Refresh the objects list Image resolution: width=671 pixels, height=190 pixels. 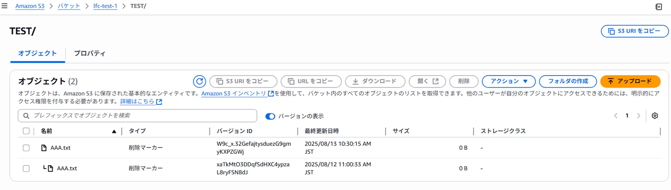[x=199, y=81]
